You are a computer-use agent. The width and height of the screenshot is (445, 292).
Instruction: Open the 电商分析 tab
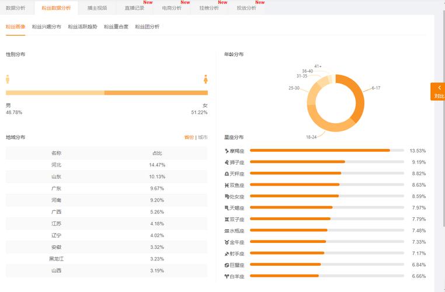click(x=172, y=8)
